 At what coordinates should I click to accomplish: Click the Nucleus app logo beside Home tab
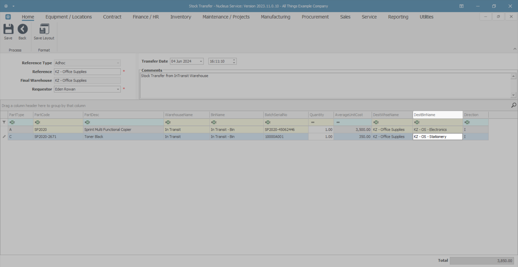pyautogui.click(x=8, y=17)
